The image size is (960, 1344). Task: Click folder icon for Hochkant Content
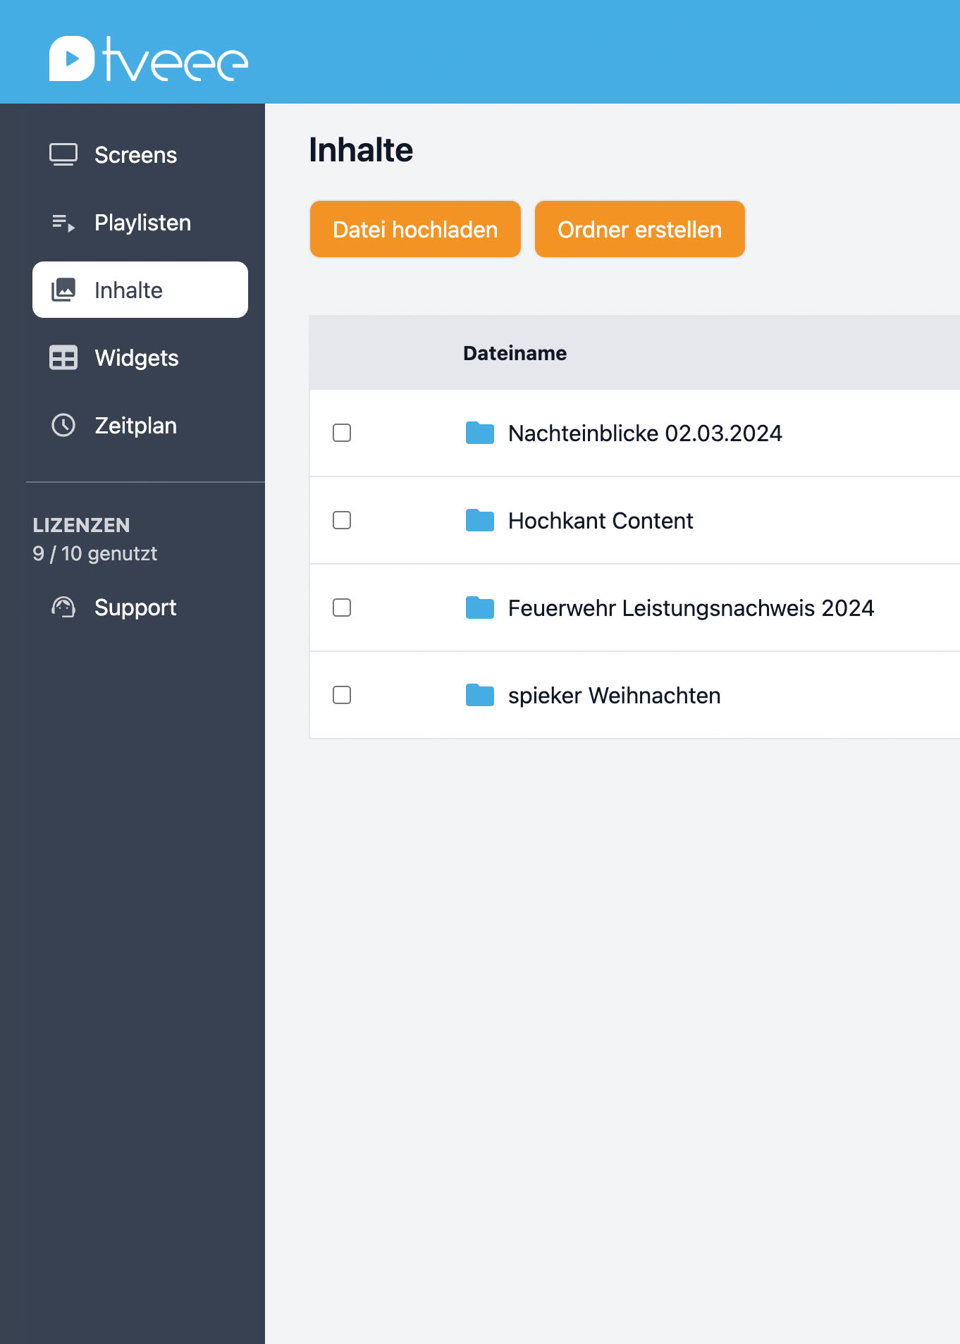pos(480,520)
